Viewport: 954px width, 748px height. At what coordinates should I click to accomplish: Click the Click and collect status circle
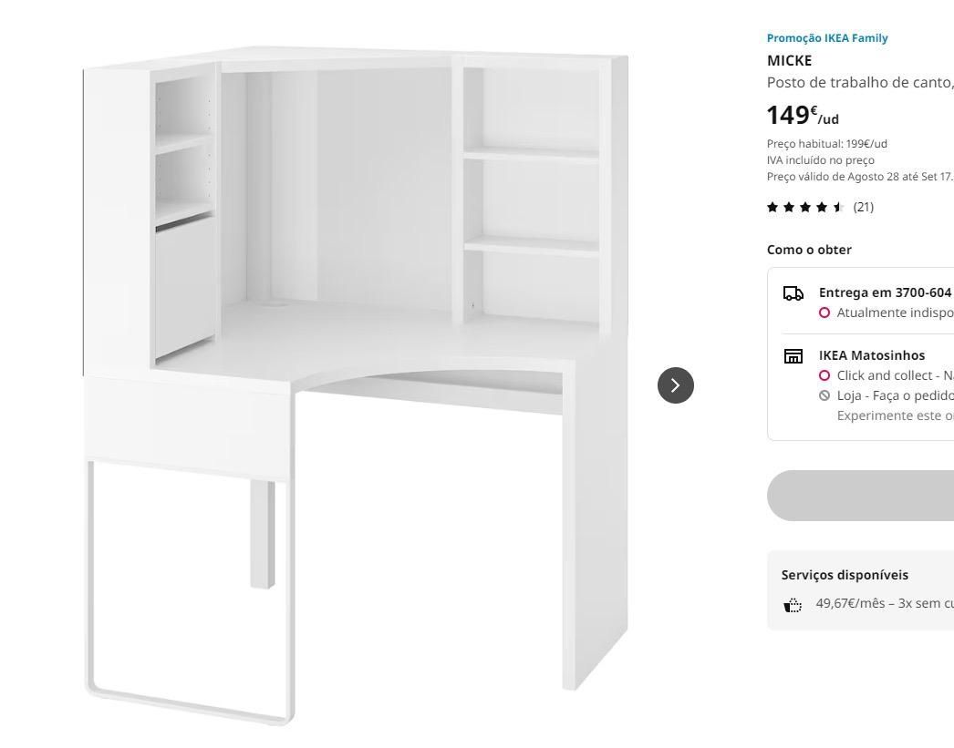[x=824, y=375]
